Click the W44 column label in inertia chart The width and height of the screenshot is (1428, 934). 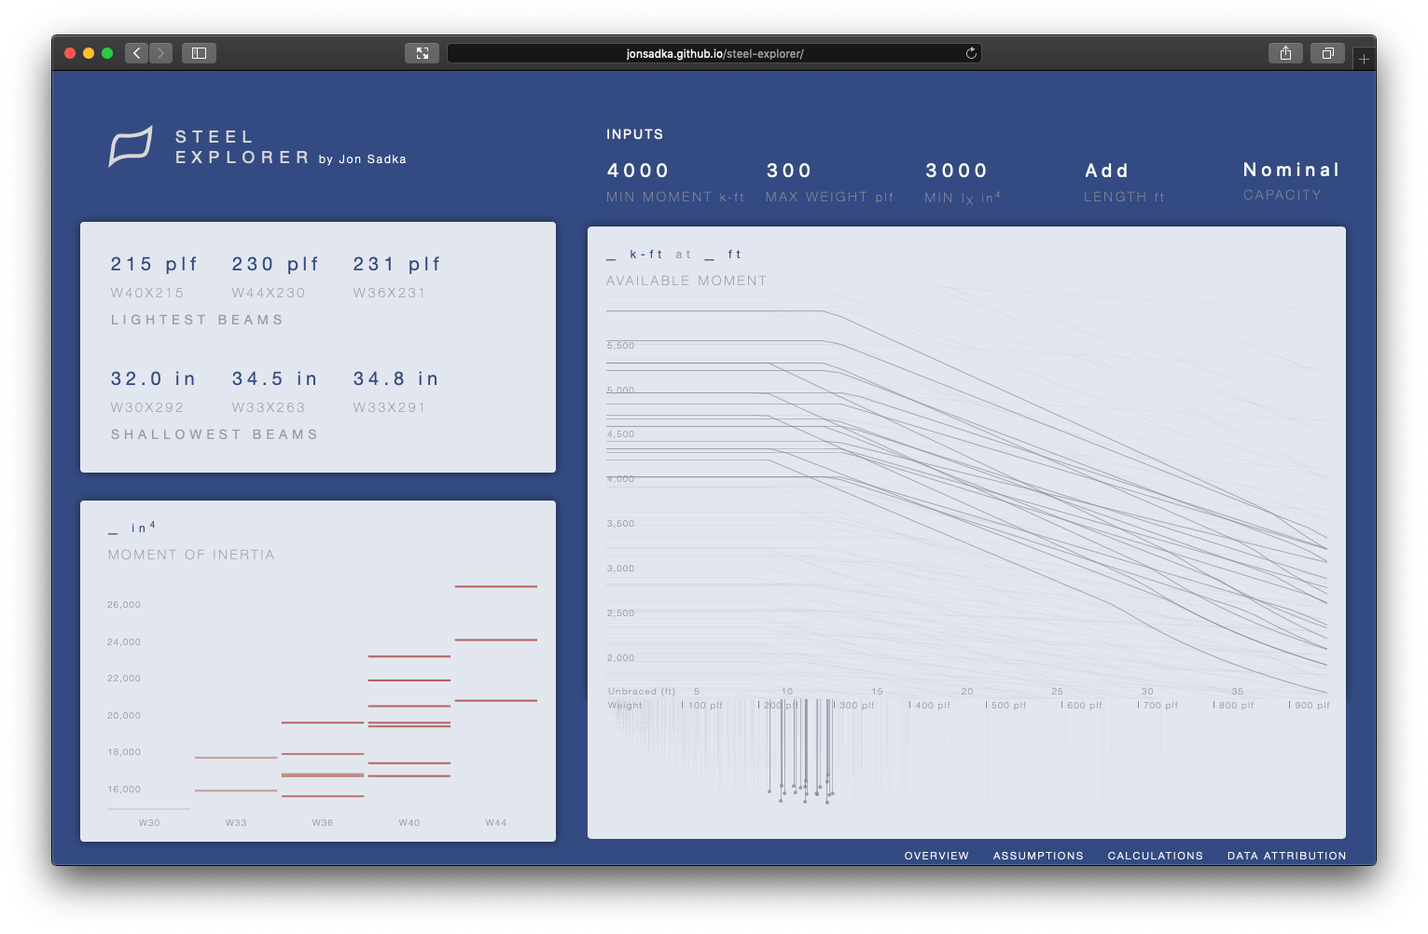coord(496,823)
